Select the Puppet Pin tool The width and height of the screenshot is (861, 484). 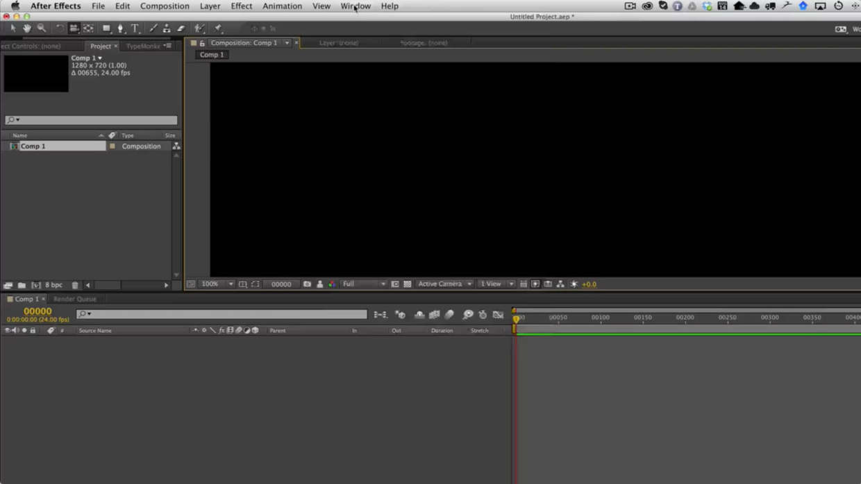point(218,28)
